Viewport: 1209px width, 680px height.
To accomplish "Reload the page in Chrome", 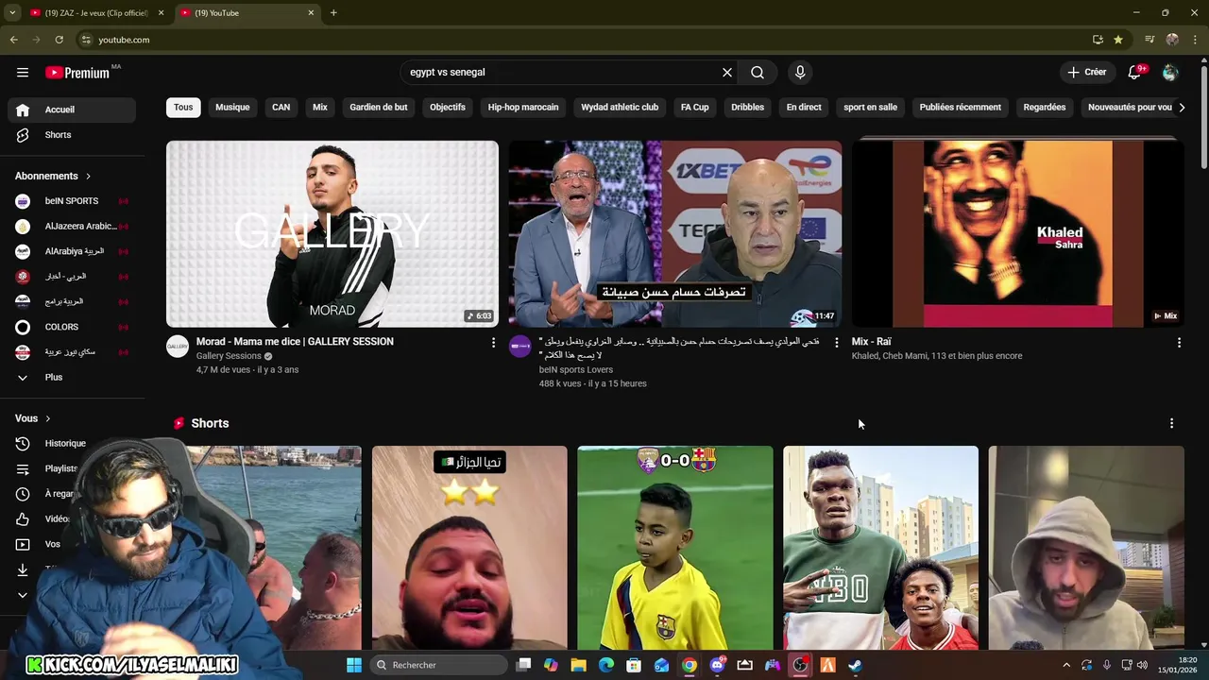I will [59, 40].
